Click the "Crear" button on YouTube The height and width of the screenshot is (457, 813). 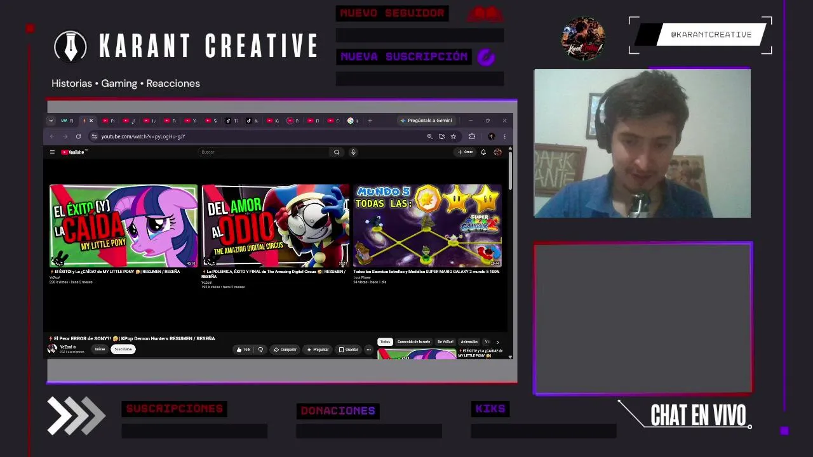(x=466, y=152)
